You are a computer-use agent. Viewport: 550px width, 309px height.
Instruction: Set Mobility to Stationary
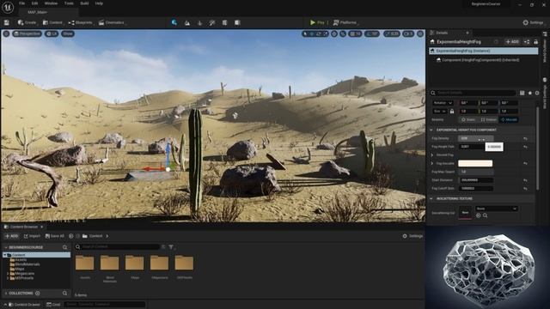point(489,120)
